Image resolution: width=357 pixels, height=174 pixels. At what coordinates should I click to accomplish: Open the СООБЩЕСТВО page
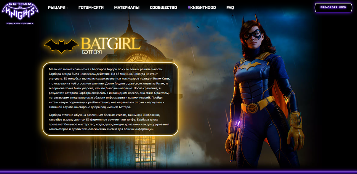point(163,8)
